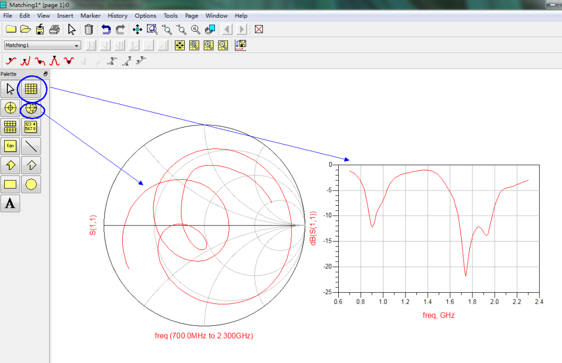562x363 pixels.
Task: Open the Options menu
Action: (146, 16)
